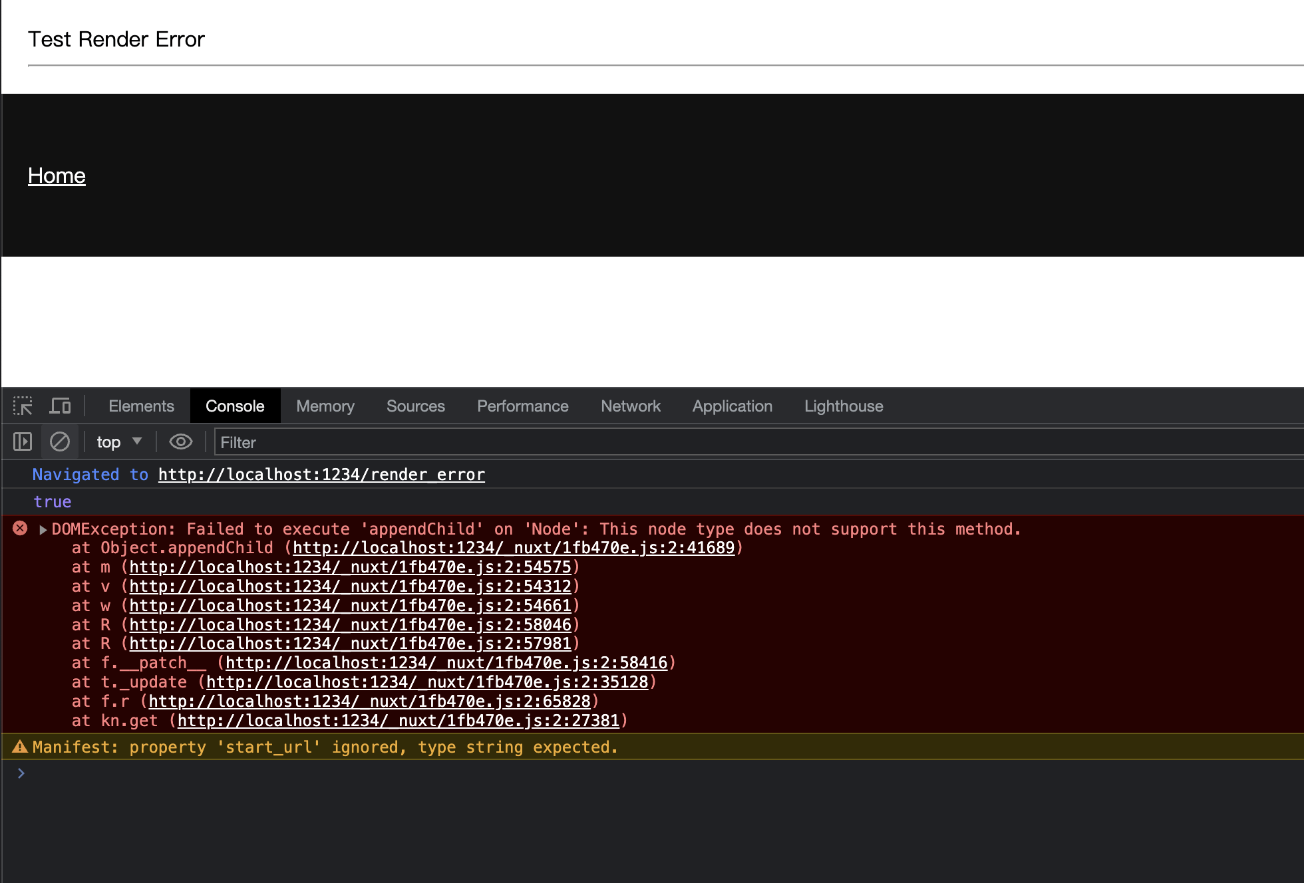The width and height of the screenshot is (1304, 883).
Task: Open the top JavaScript context dropdown
Action: [x=119, y=442]
